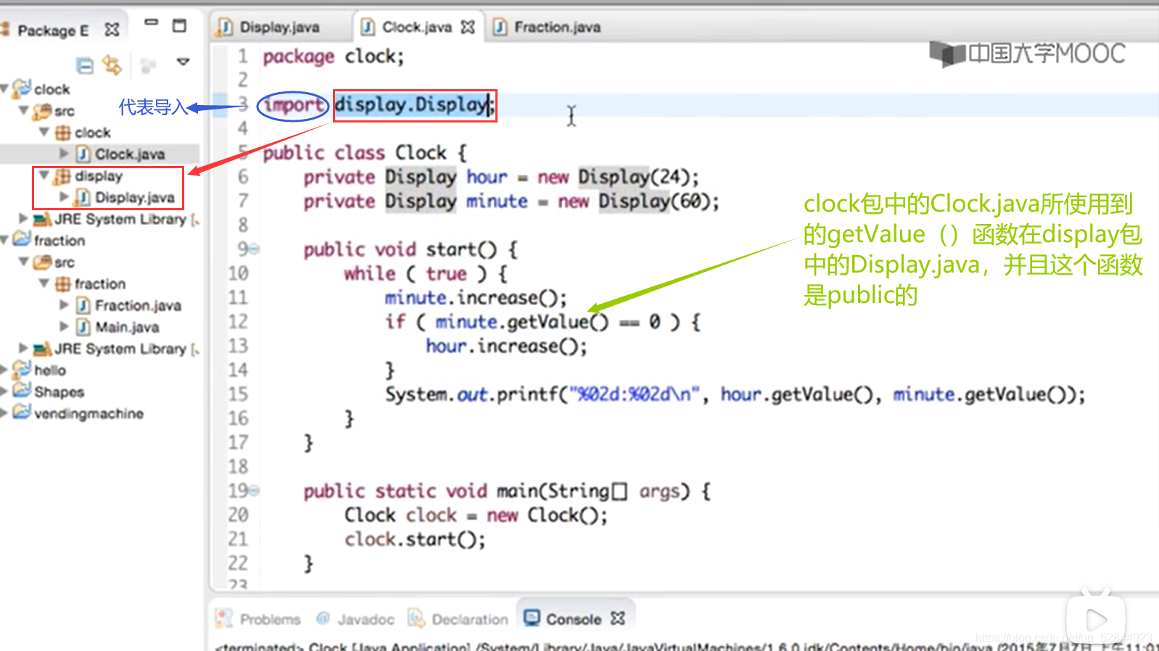
Task: Click the display package icon
Action: (63, 176)
